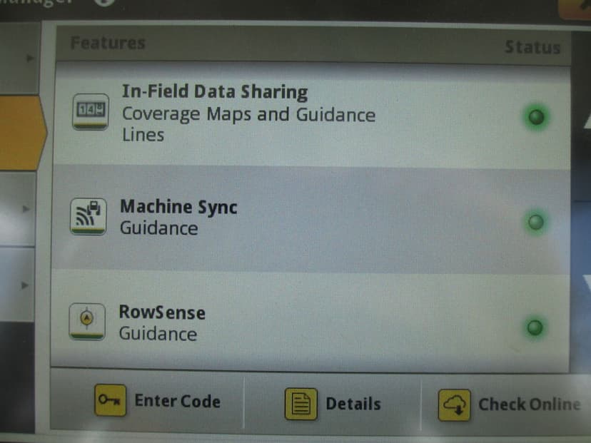Image resolution: width=591 pixels, height=443 pixels.
Task: Click the Guidance text under Machine Sync
Action: click(x=159, y=228)
